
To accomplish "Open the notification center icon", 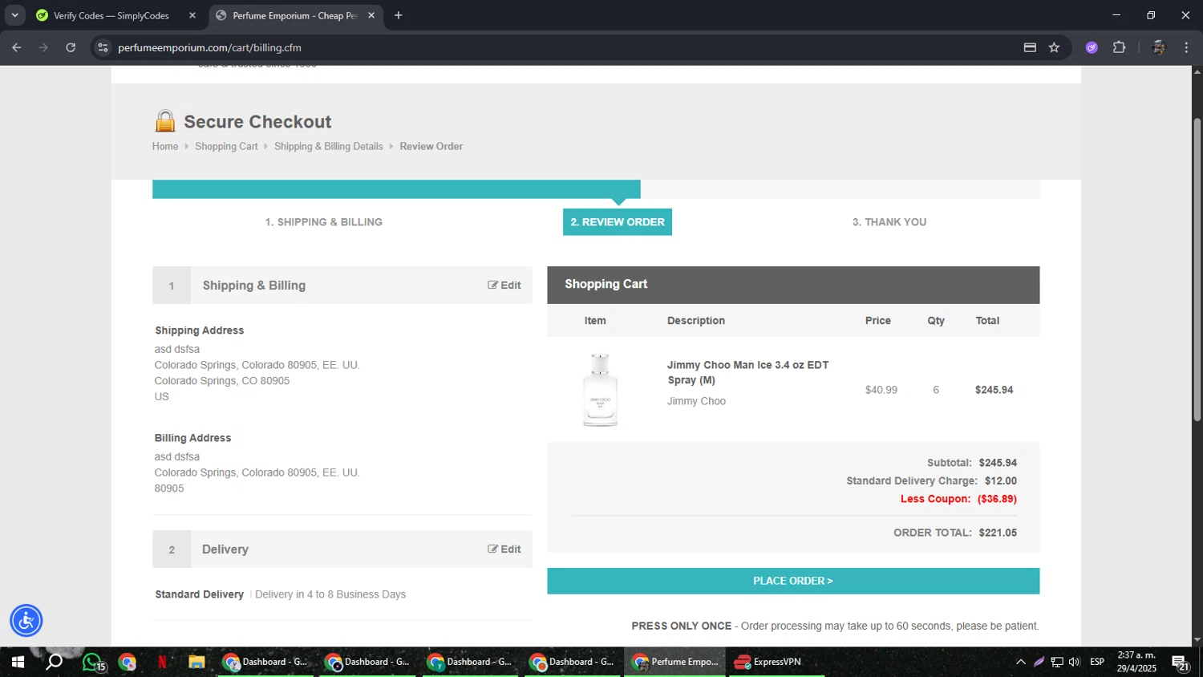I will (x=1181, y=662).
